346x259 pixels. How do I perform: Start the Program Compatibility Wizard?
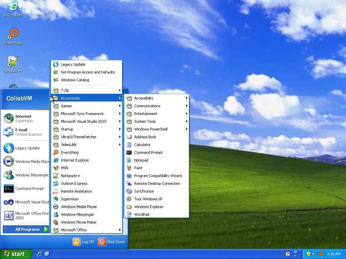(x=157, y=176)
